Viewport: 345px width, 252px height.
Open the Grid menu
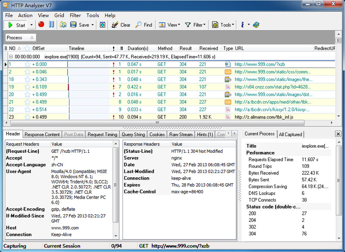pos(59,15)
